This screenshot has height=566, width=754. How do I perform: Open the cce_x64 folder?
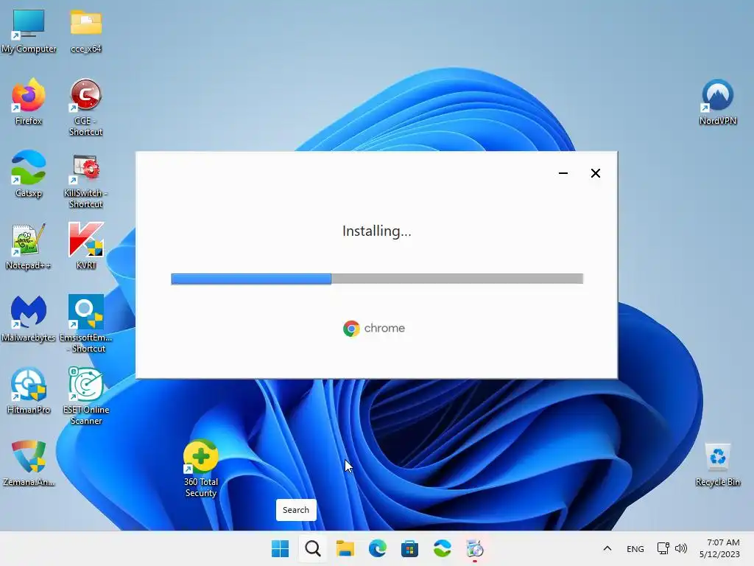click(86, 30)
